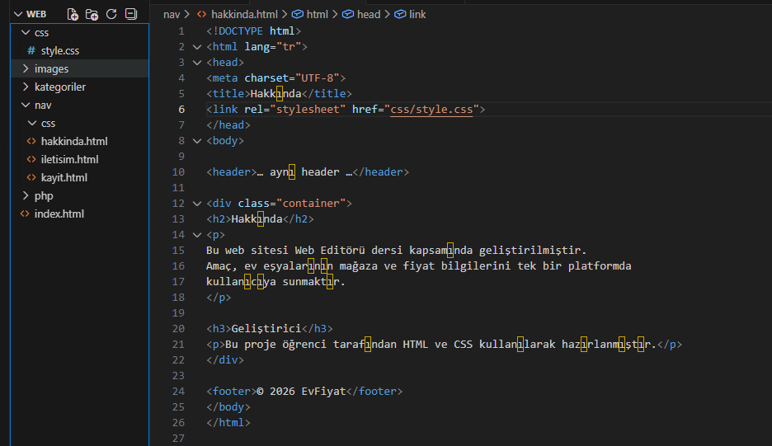Image resolution: width=772 pixels, height=446 pixels.
Task: Click the link breadcrumb segment
Action: coord(417,15)
